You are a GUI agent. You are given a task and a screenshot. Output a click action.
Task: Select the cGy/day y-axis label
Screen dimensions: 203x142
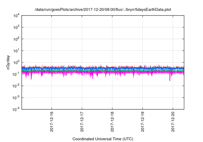[8, 62]
